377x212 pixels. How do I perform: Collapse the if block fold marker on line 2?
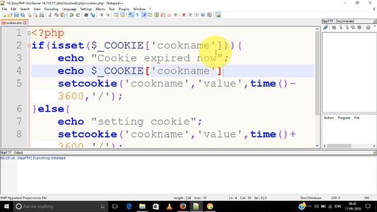tap(29, 45)
